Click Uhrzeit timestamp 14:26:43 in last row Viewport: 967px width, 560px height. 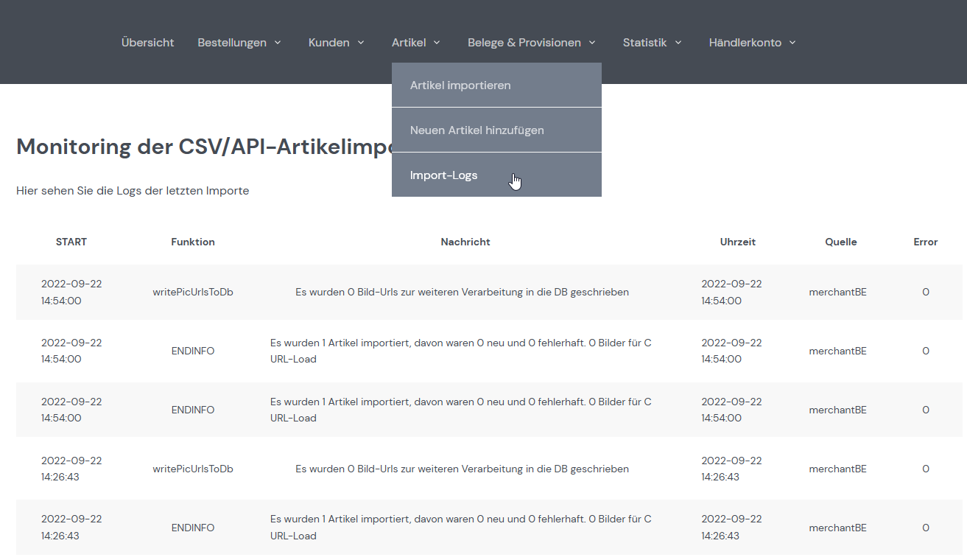click(731, 528)
